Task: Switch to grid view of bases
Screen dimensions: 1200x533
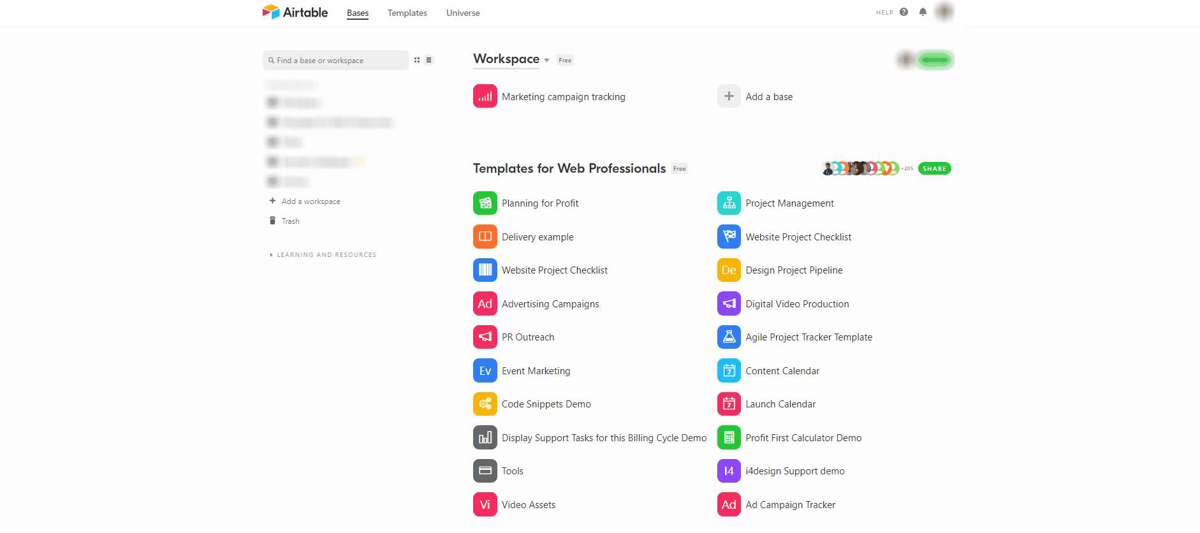Action: (417, 60)
